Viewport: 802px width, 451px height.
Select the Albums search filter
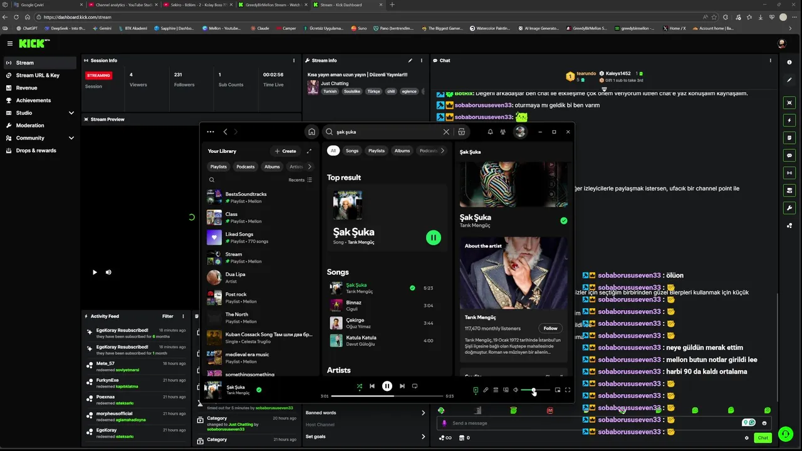[402, 150]
